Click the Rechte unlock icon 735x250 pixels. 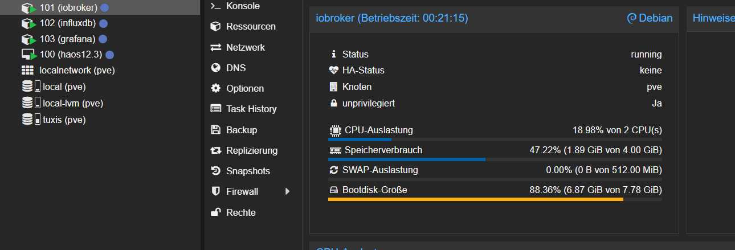pyautogui.click(x=215, y=212)
